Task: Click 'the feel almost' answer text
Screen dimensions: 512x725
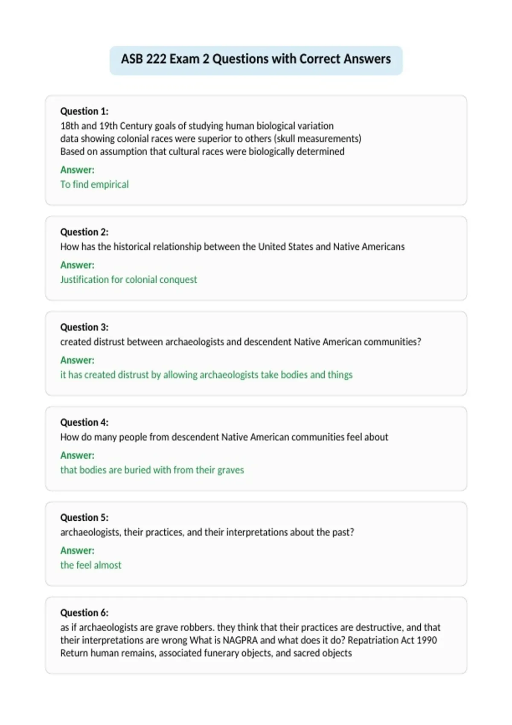Action: click(x=91, y=565)
